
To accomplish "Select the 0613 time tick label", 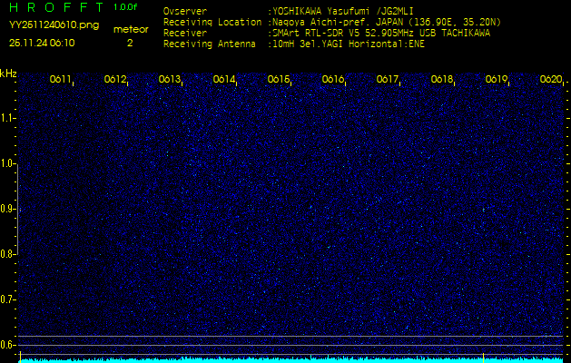I will pyautogui.click(x=170, y=80).
